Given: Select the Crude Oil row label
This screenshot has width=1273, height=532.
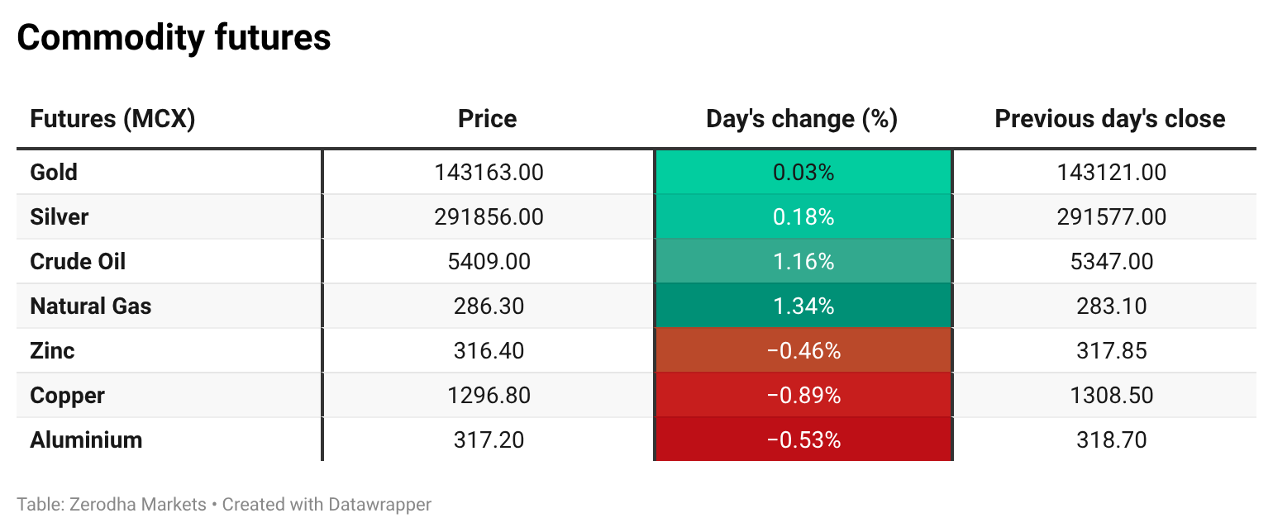Looking at the screenshot, I should (x=78, y=262).
